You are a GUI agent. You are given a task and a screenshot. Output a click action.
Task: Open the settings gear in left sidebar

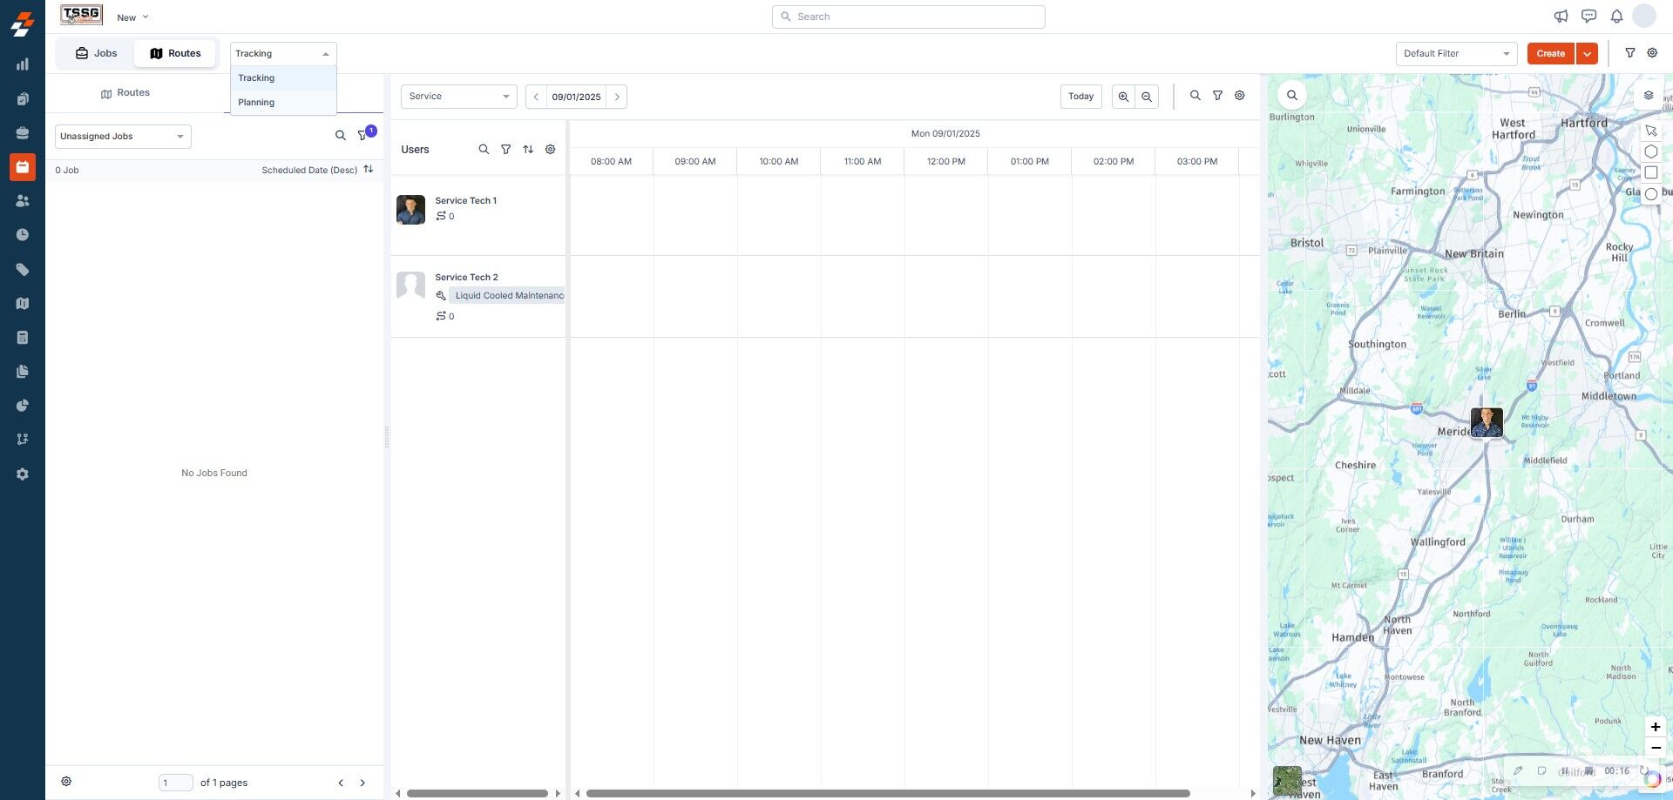tap(23, 474)
